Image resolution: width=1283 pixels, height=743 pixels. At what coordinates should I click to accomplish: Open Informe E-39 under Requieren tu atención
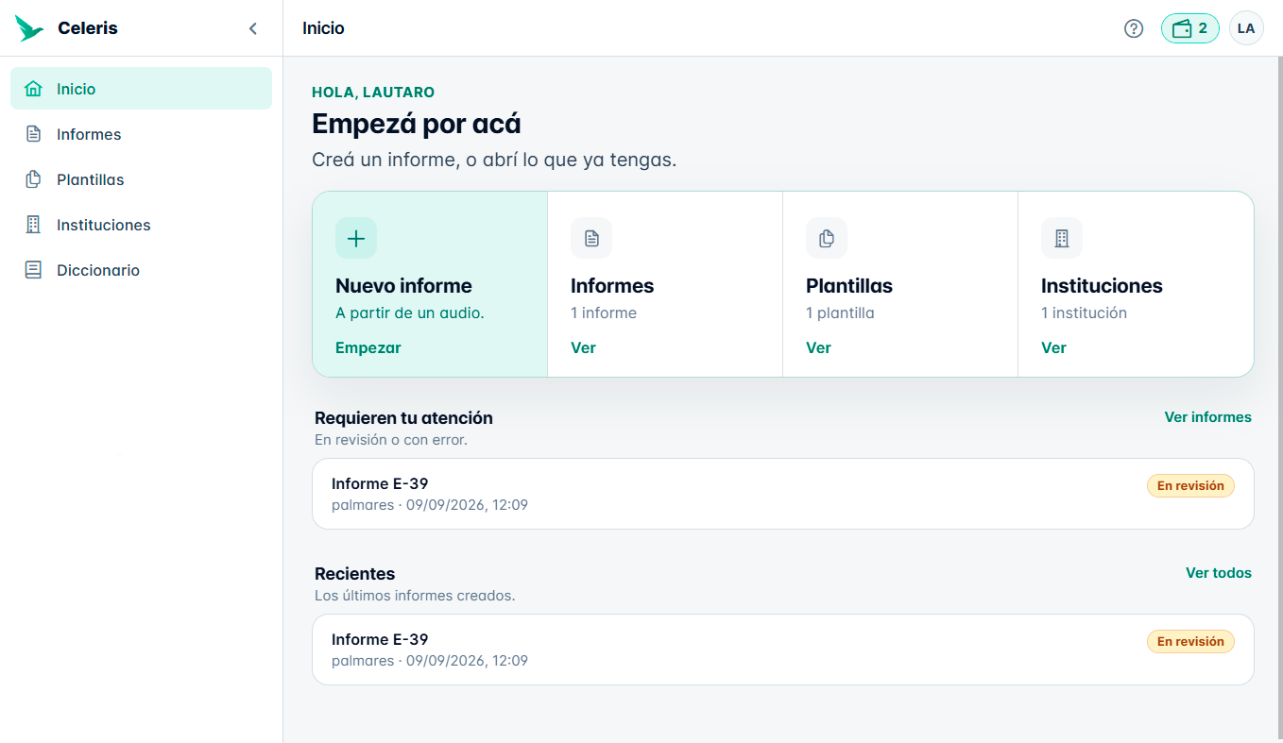tap(783, 494)
